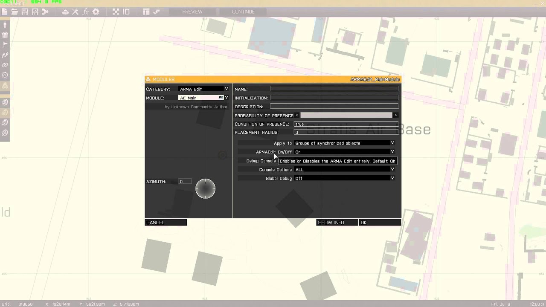Toggle the object ID display icon
546x307 pixels.
126,12
